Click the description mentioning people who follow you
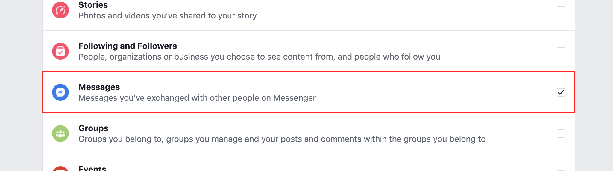The height and width of the screenshot is (171, 613). (x=259, y=57)
